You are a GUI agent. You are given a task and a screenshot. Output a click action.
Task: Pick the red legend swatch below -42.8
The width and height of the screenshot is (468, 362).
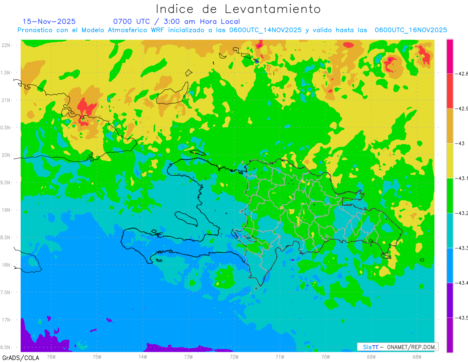pyautogui.click(x=450, y=91)
